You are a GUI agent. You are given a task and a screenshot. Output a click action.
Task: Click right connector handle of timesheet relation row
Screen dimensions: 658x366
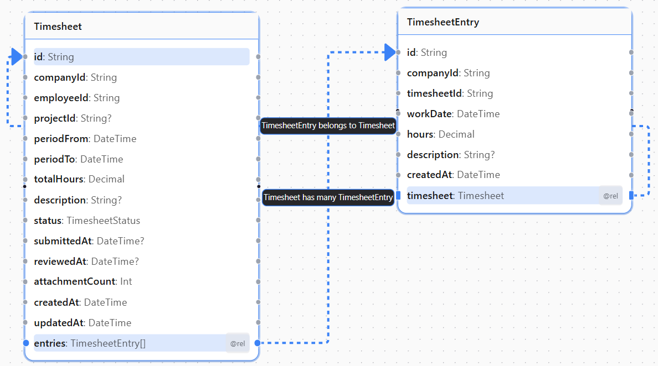pos(631,196)
